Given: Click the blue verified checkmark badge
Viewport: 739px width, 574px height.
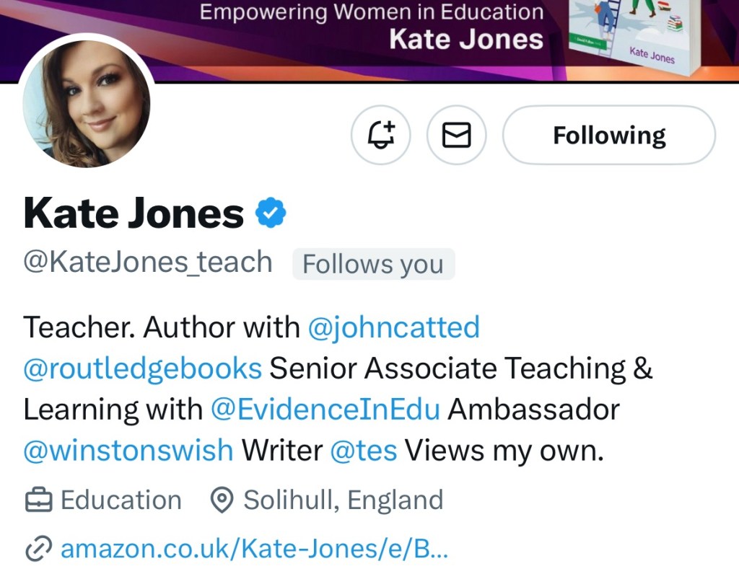Looking at the screenshot, I should (x=271, y=213).
